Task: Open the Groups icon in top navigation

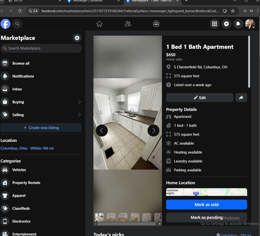Action: pos(156,24)
